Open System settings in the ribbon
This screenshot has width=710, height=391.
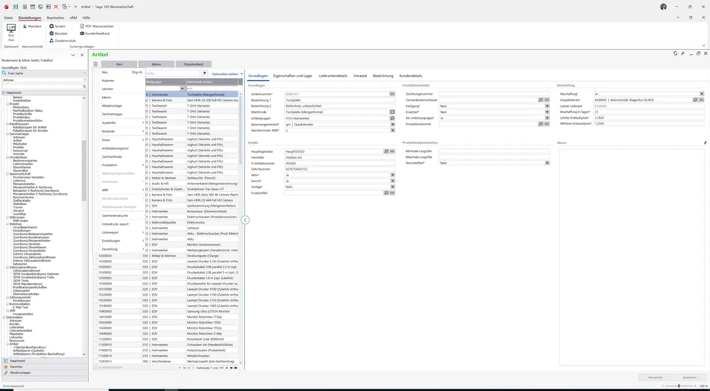coord(57,27)
